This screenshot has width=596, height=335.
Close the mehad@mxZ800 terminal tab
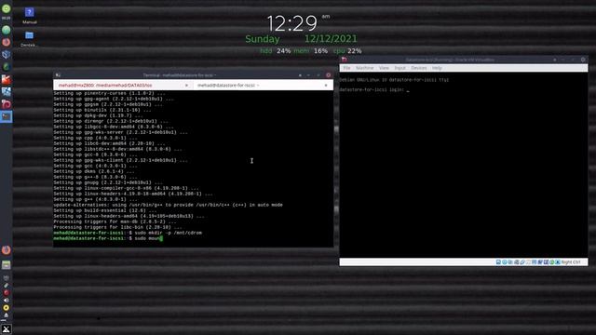(x=186, y=86)
